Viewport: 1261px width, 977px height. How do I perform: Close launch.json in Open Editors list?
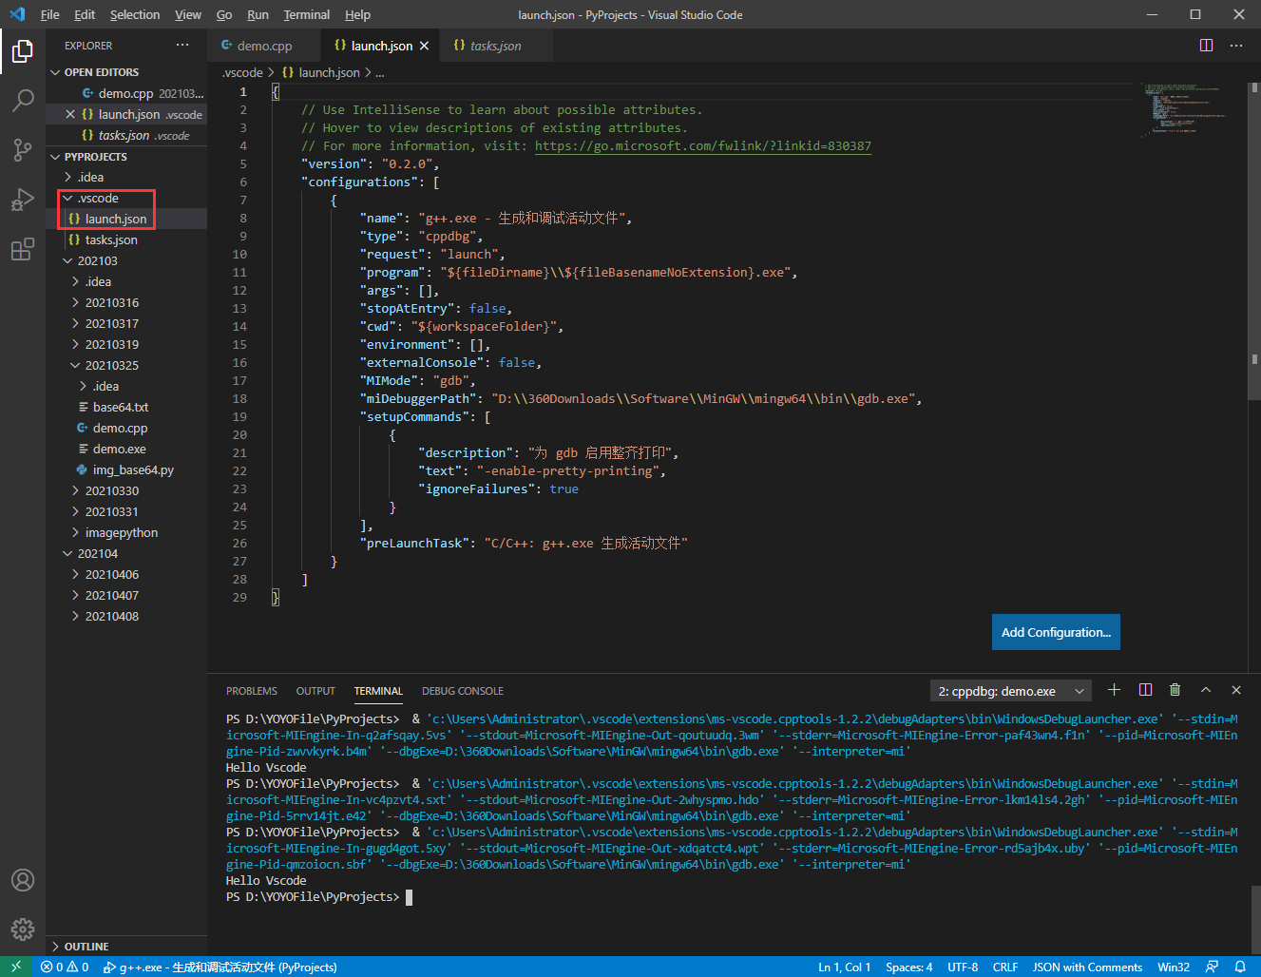point(70,114)
